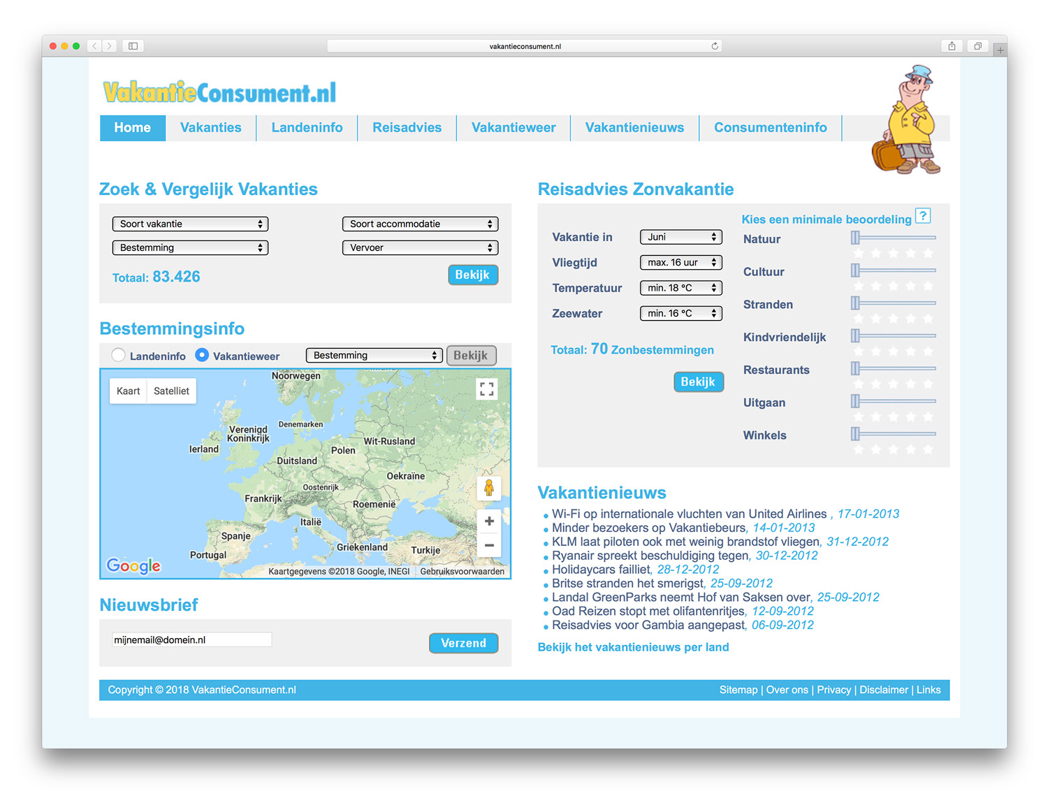Select the Landeninfo radio button
Screen dimensions: 1048x803
click(x=119, y=355)
